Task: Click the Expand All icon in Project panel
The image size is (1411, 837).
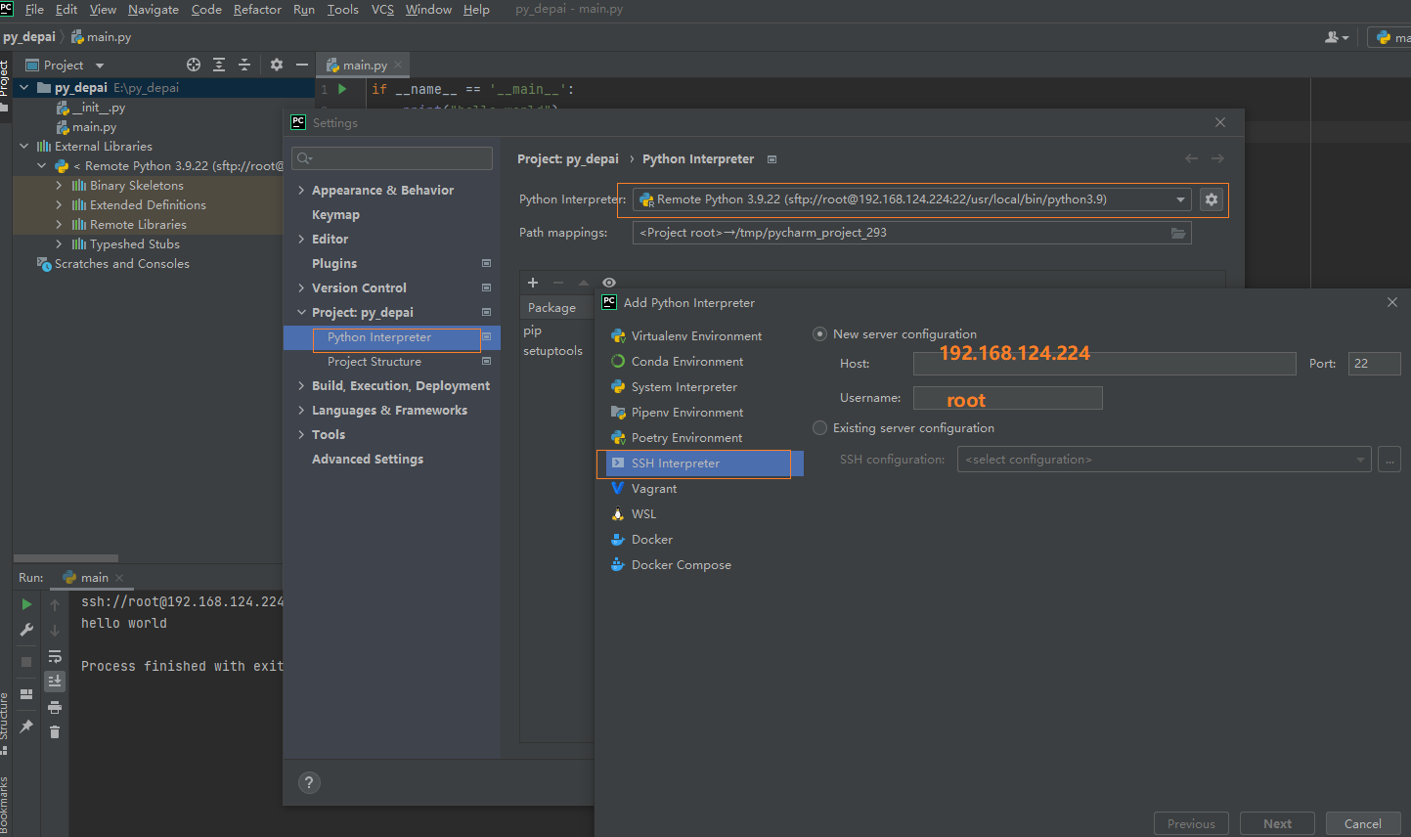Action: point(219,65)
